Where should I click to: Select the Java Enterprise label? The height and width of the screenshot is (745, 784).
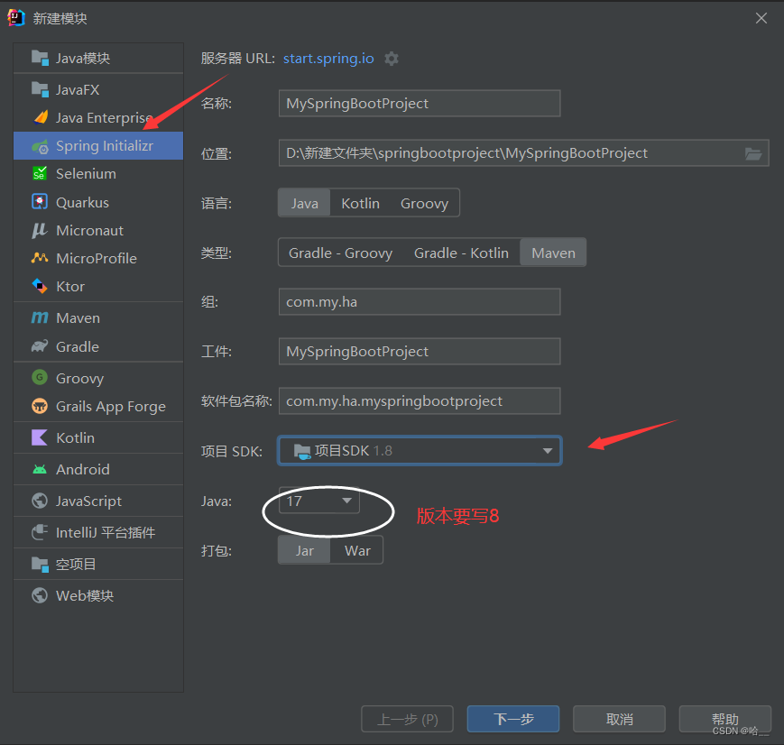point(104,117)
